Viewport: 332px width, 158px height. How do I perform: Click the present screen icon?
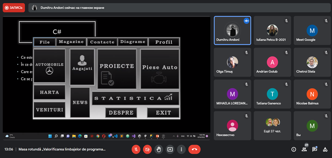[x=170, y=149]
